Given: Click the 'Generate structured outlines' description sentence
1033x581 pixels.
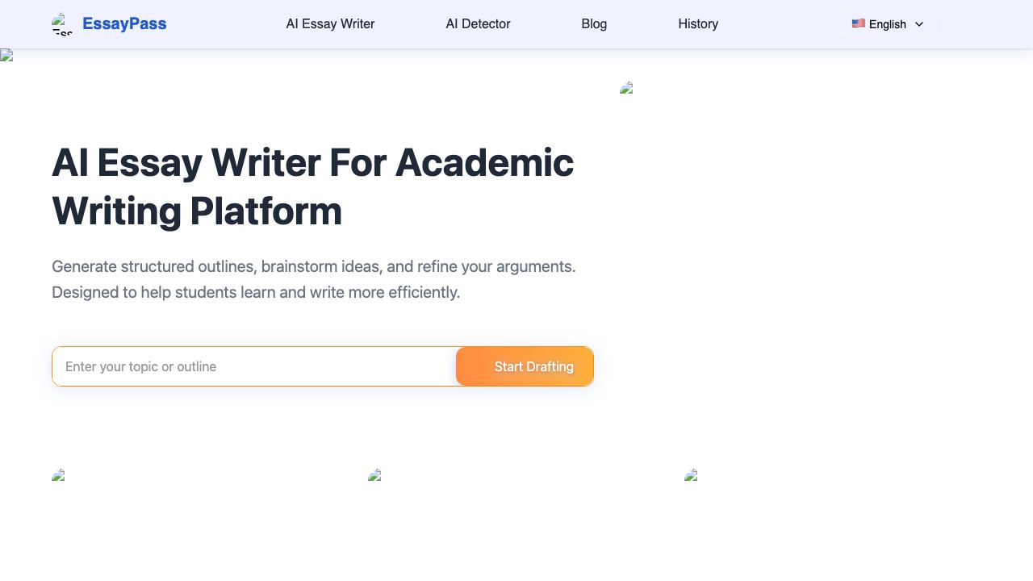Looking at the screenshot, I should [314, 266].
